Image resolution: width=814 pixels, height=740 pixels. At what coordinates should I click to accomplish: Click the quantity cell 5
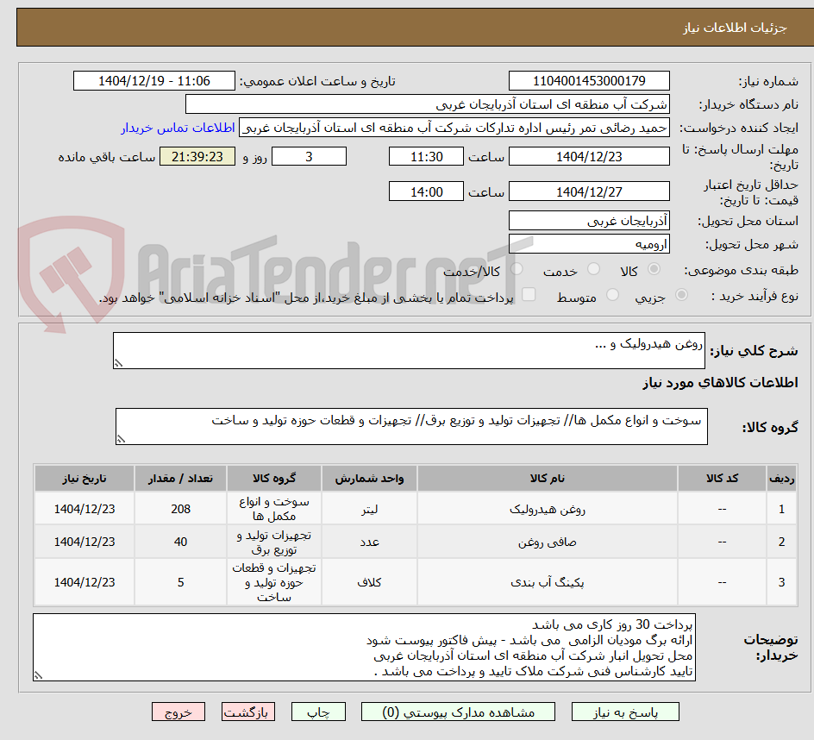click(x=181, y=582)
